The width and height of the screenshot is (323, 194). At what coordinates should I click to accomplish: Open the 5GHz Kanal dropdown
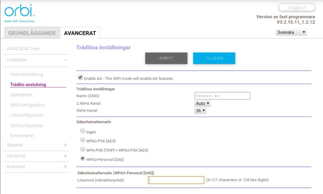click(x=200, y=111)
